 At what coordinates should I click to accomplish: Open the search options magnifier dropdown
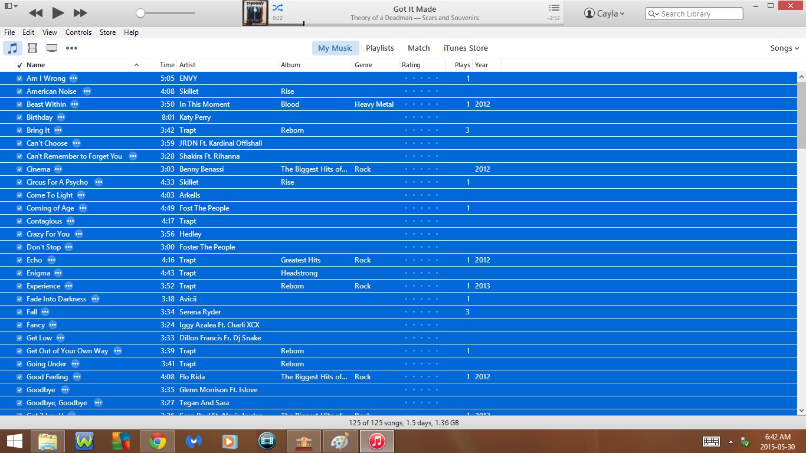(654, 14)
